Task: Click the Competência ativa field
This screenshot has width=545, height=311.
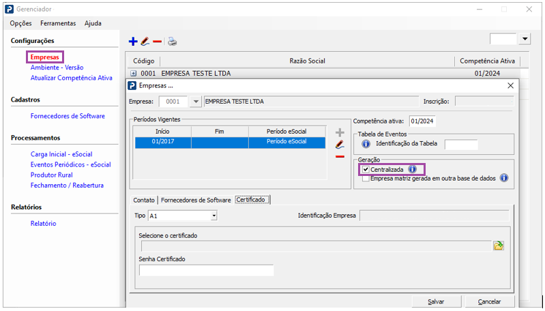Action: click(422, 121)
